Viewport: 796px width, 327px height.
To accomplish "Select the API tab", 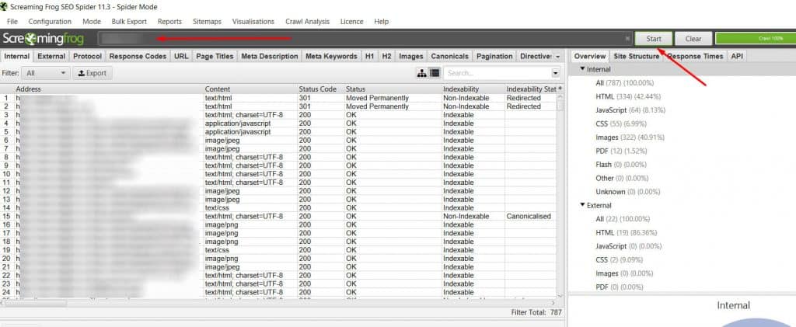I will (737, 56).
